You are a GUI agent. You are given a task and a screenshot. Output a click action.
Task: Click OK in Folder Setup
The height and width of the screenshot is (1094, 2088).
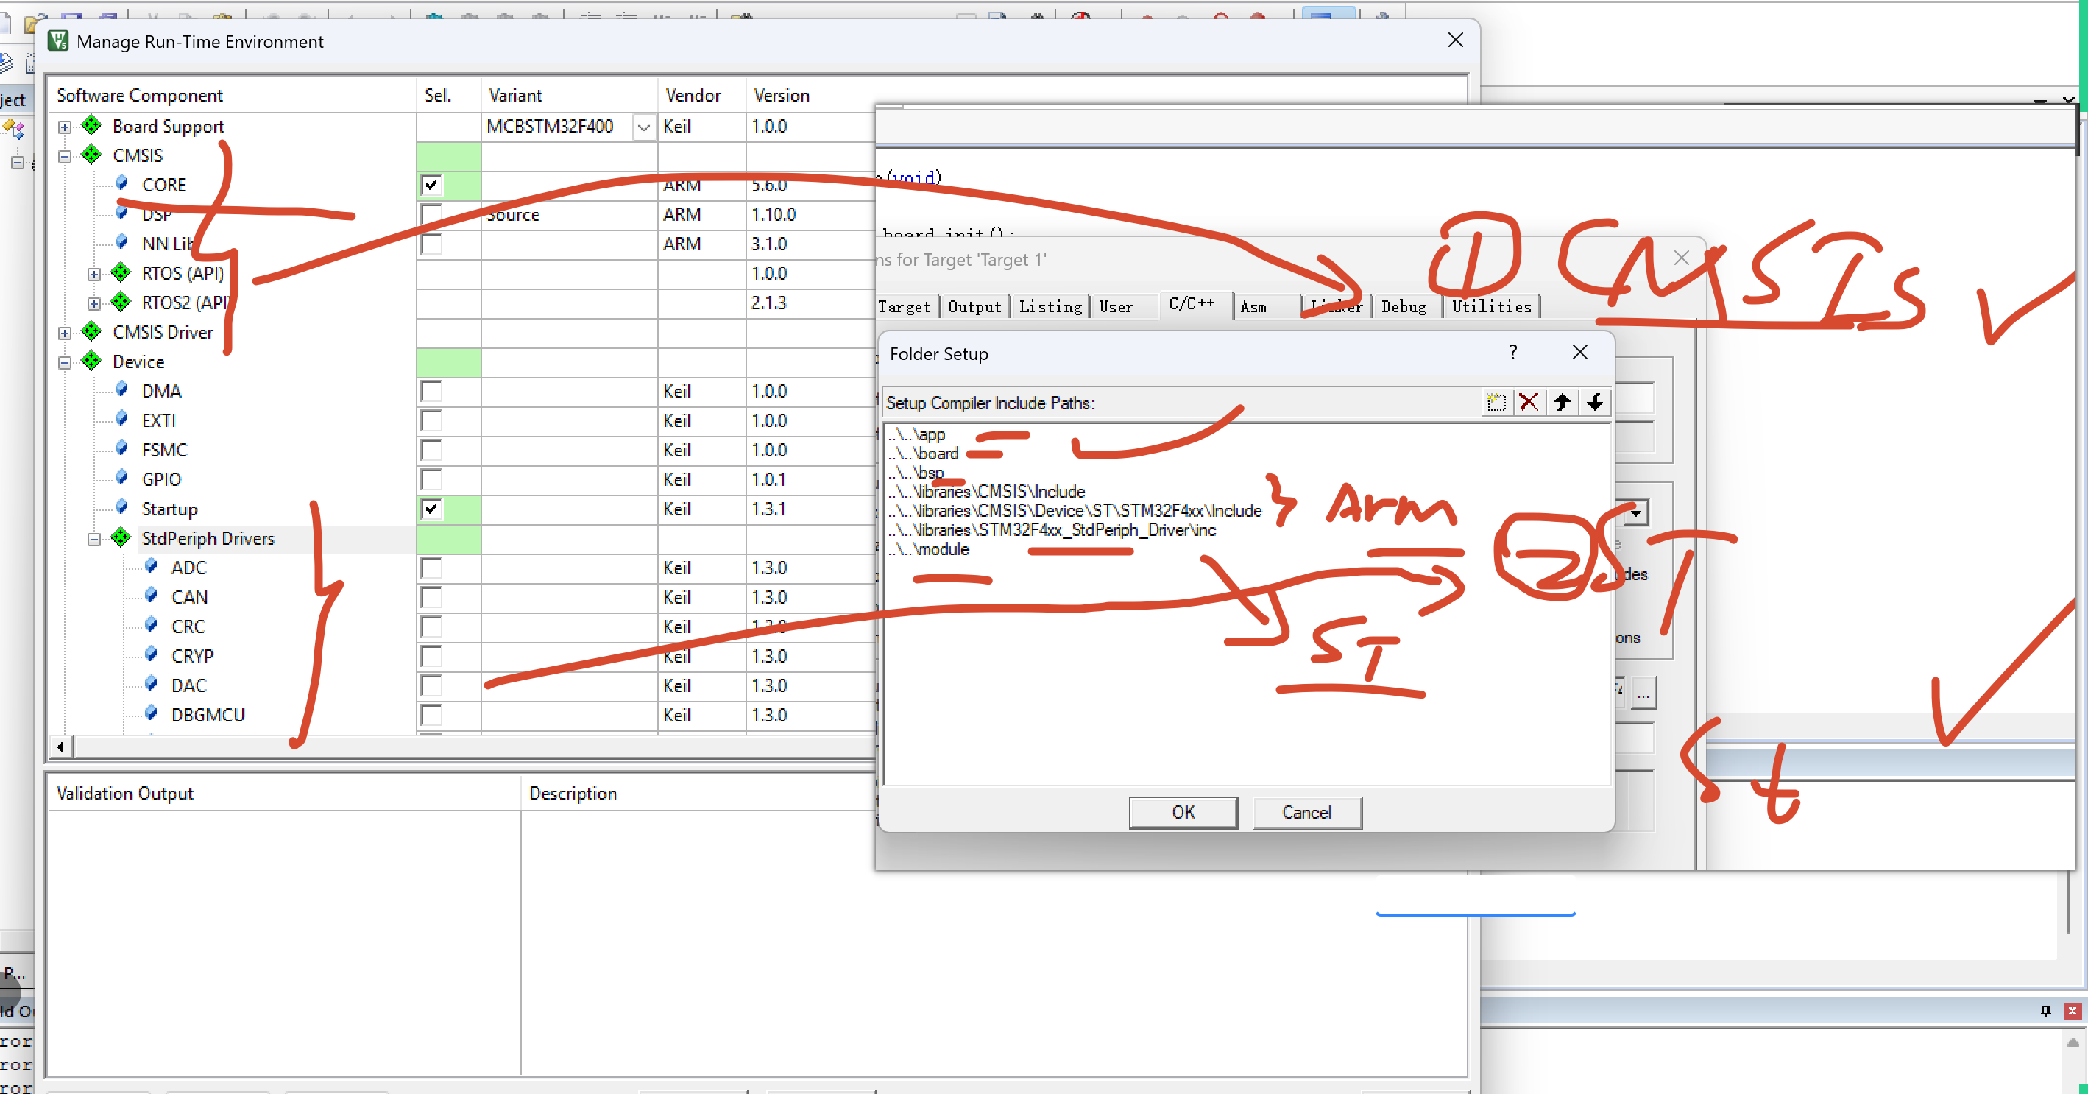(x=1183, y=812)
